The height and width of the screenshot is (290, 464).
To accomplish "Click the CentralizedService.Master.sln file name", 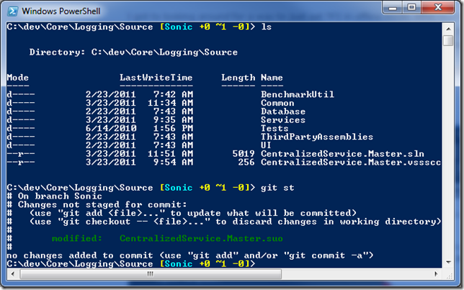I will (x=342, y=154).
